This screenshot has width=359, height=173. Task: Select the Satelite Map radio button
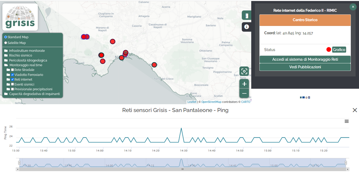(6, 43)
